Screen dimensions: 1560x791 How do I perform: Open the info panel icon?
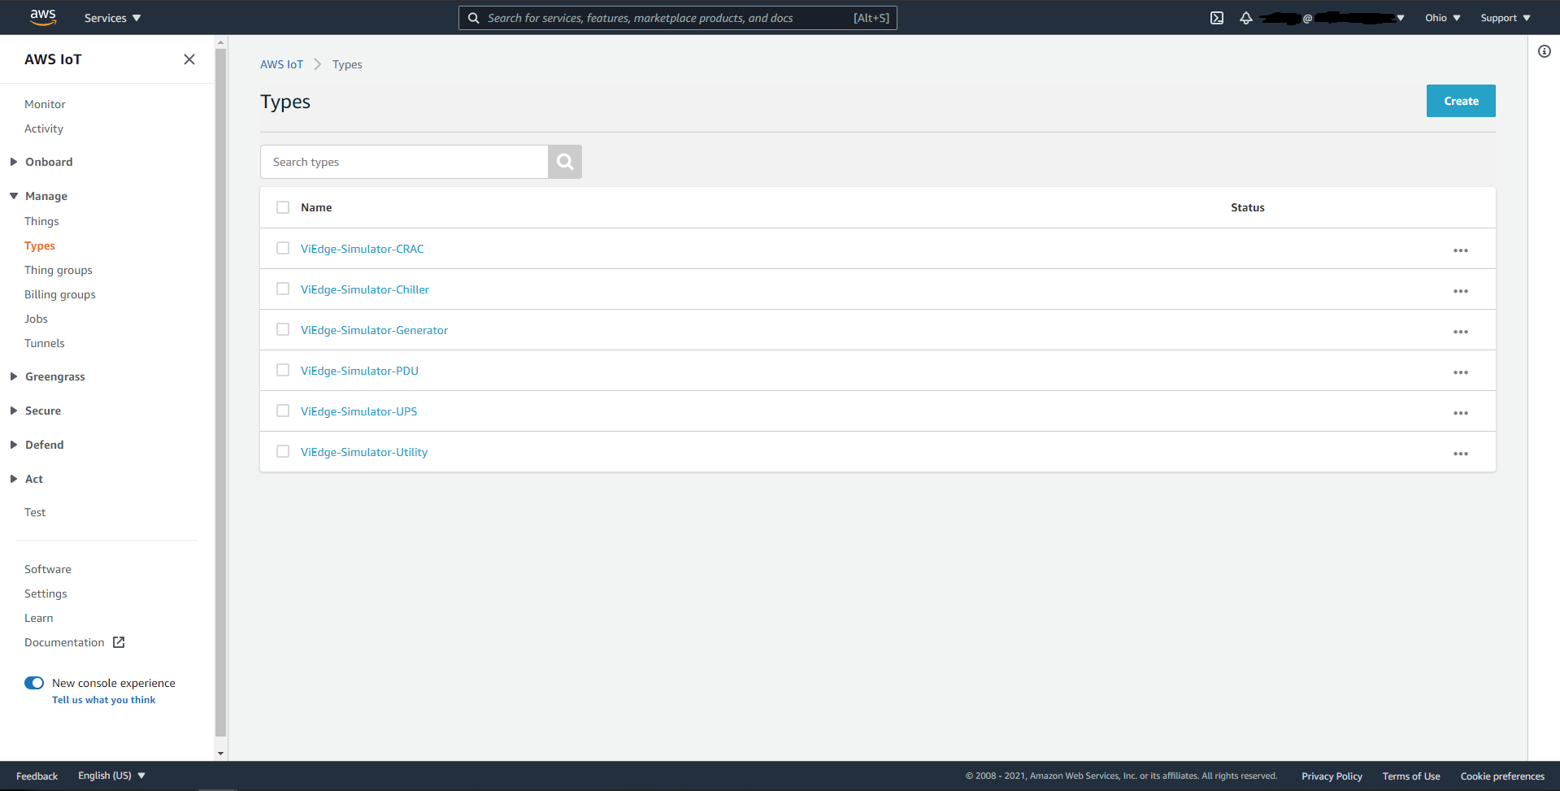tap(1545, 51)
